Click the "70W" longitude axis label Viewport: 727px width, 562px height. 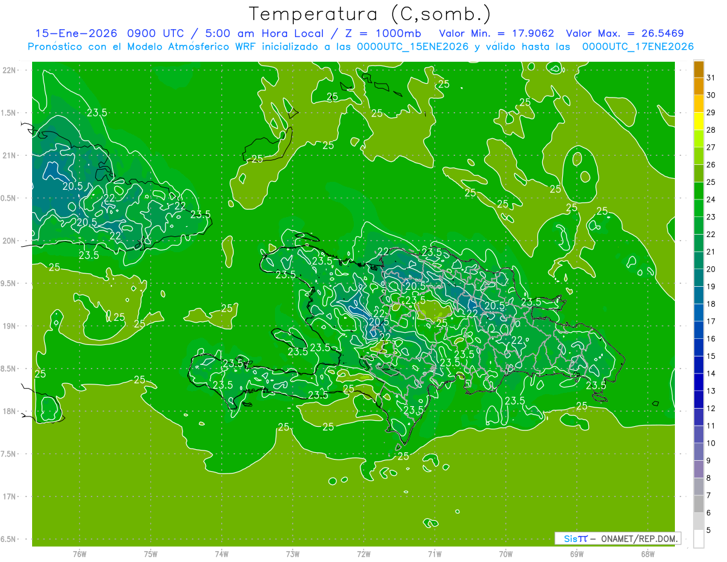pos(506,554)
